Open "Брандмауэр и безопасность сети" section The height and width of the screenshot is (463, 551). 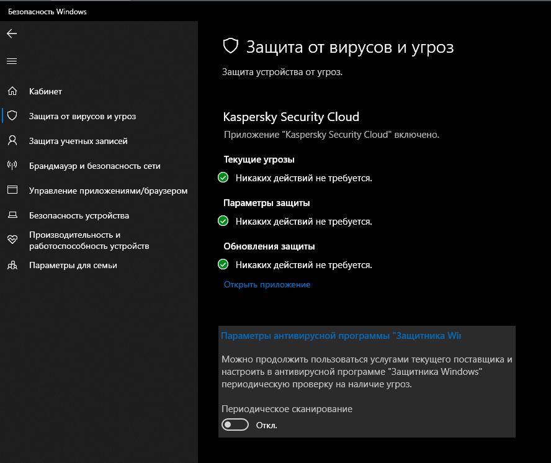coord(94,166)
